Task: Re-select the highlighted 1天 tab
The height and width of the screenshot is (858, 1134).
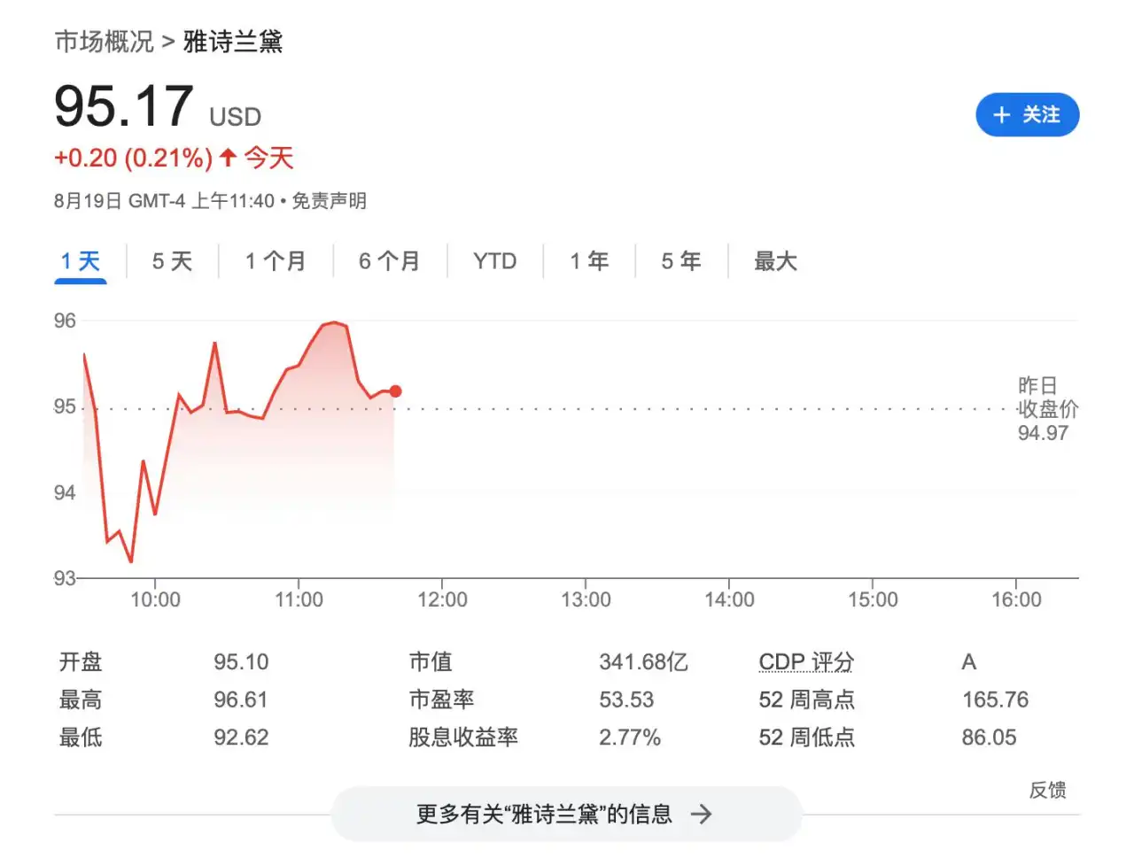Action: (x=81, y=260)
